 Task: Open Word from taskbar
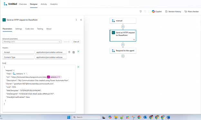pos(168,117)
